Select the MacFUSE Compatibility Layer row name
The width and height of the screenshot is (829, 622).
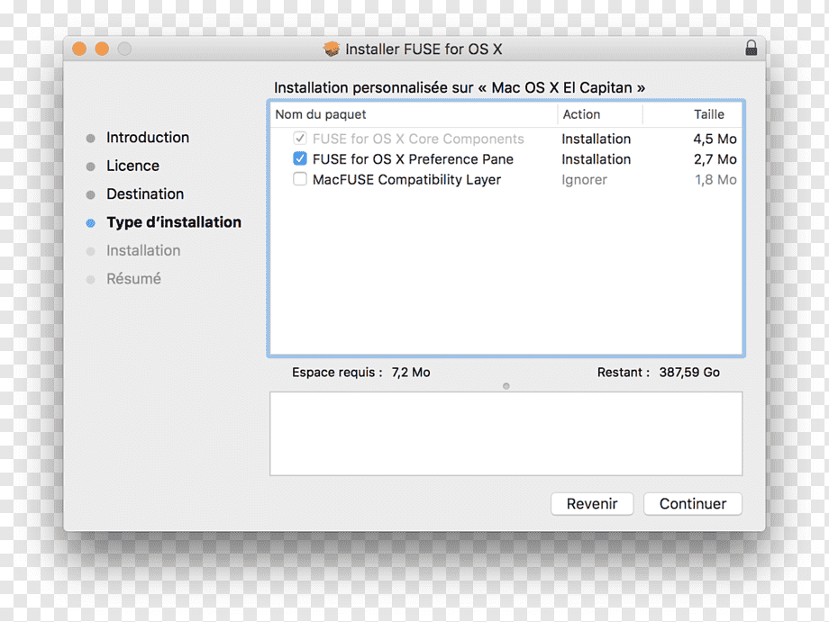point(406,179)
